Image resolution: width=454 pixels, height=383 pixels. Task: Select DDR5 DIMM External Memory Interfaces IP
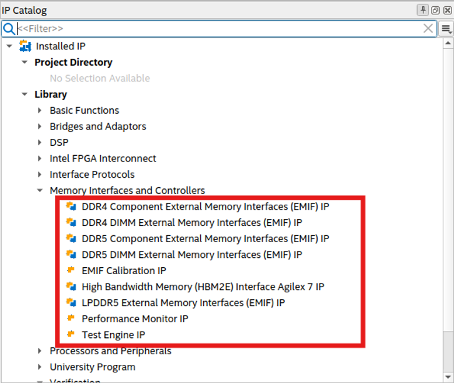coord(191,255)
